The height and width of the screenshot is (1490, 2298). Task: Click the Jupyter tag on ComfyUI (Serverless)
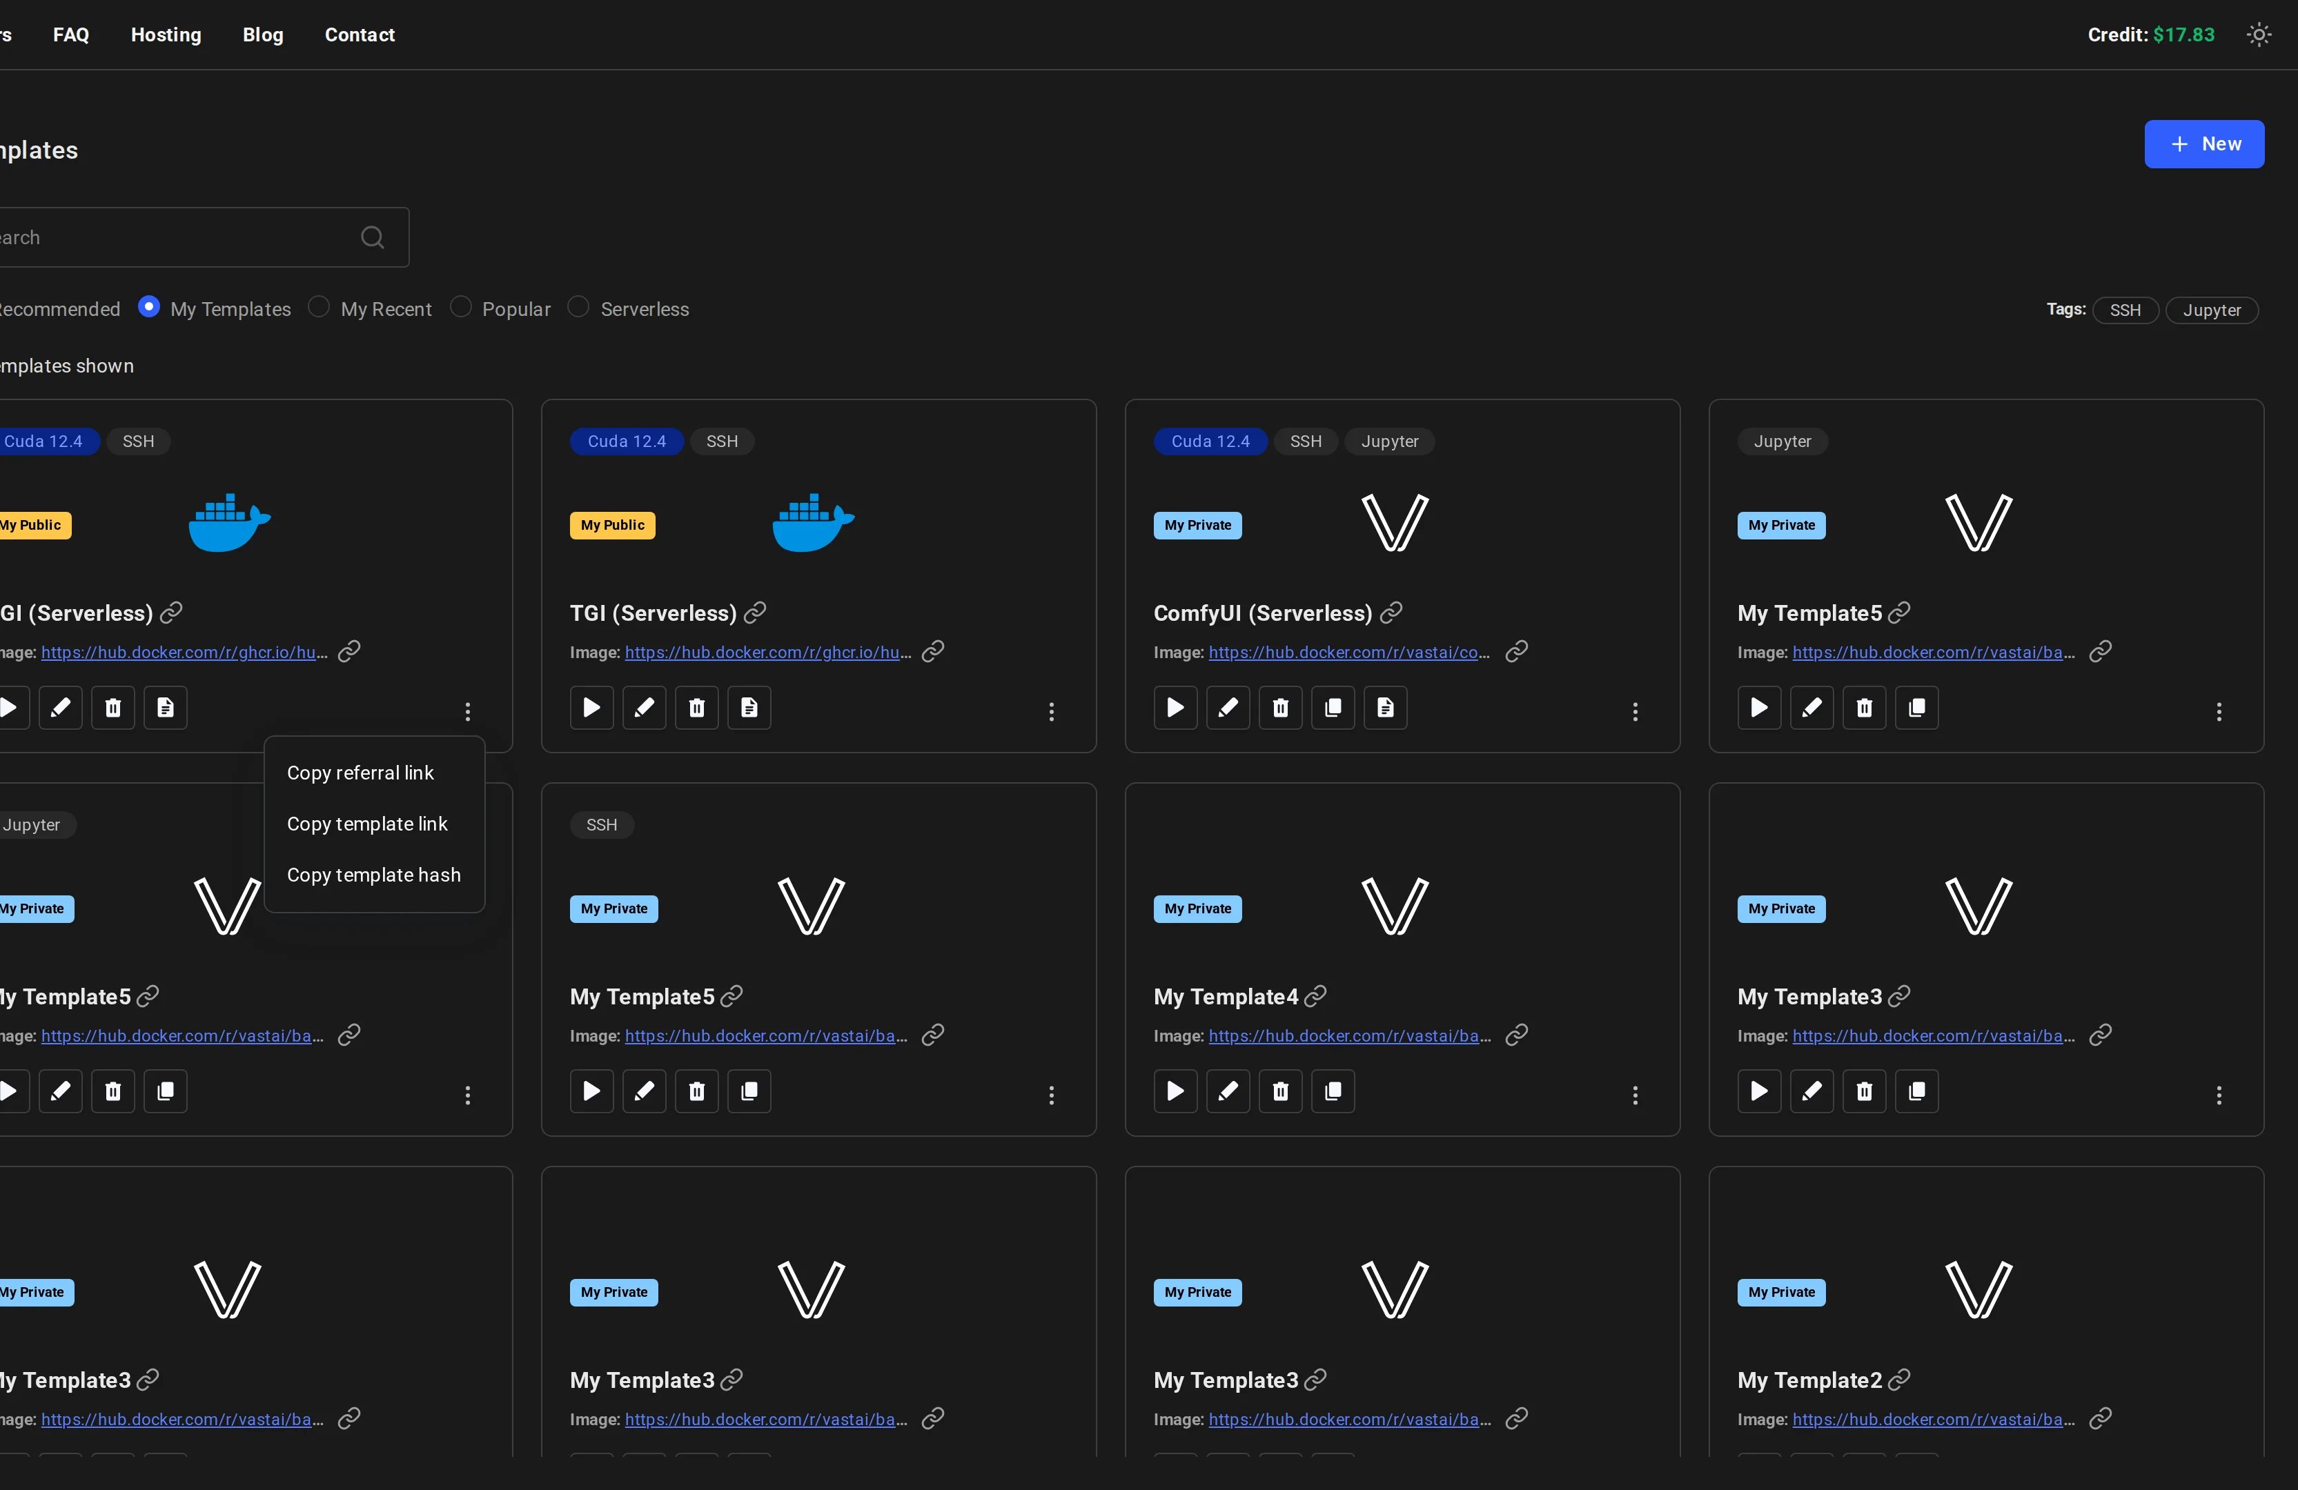point(1389,441)
